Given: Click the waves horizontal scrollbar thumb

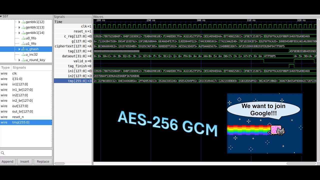Looking at the screenshot, I should coord(301,163).
